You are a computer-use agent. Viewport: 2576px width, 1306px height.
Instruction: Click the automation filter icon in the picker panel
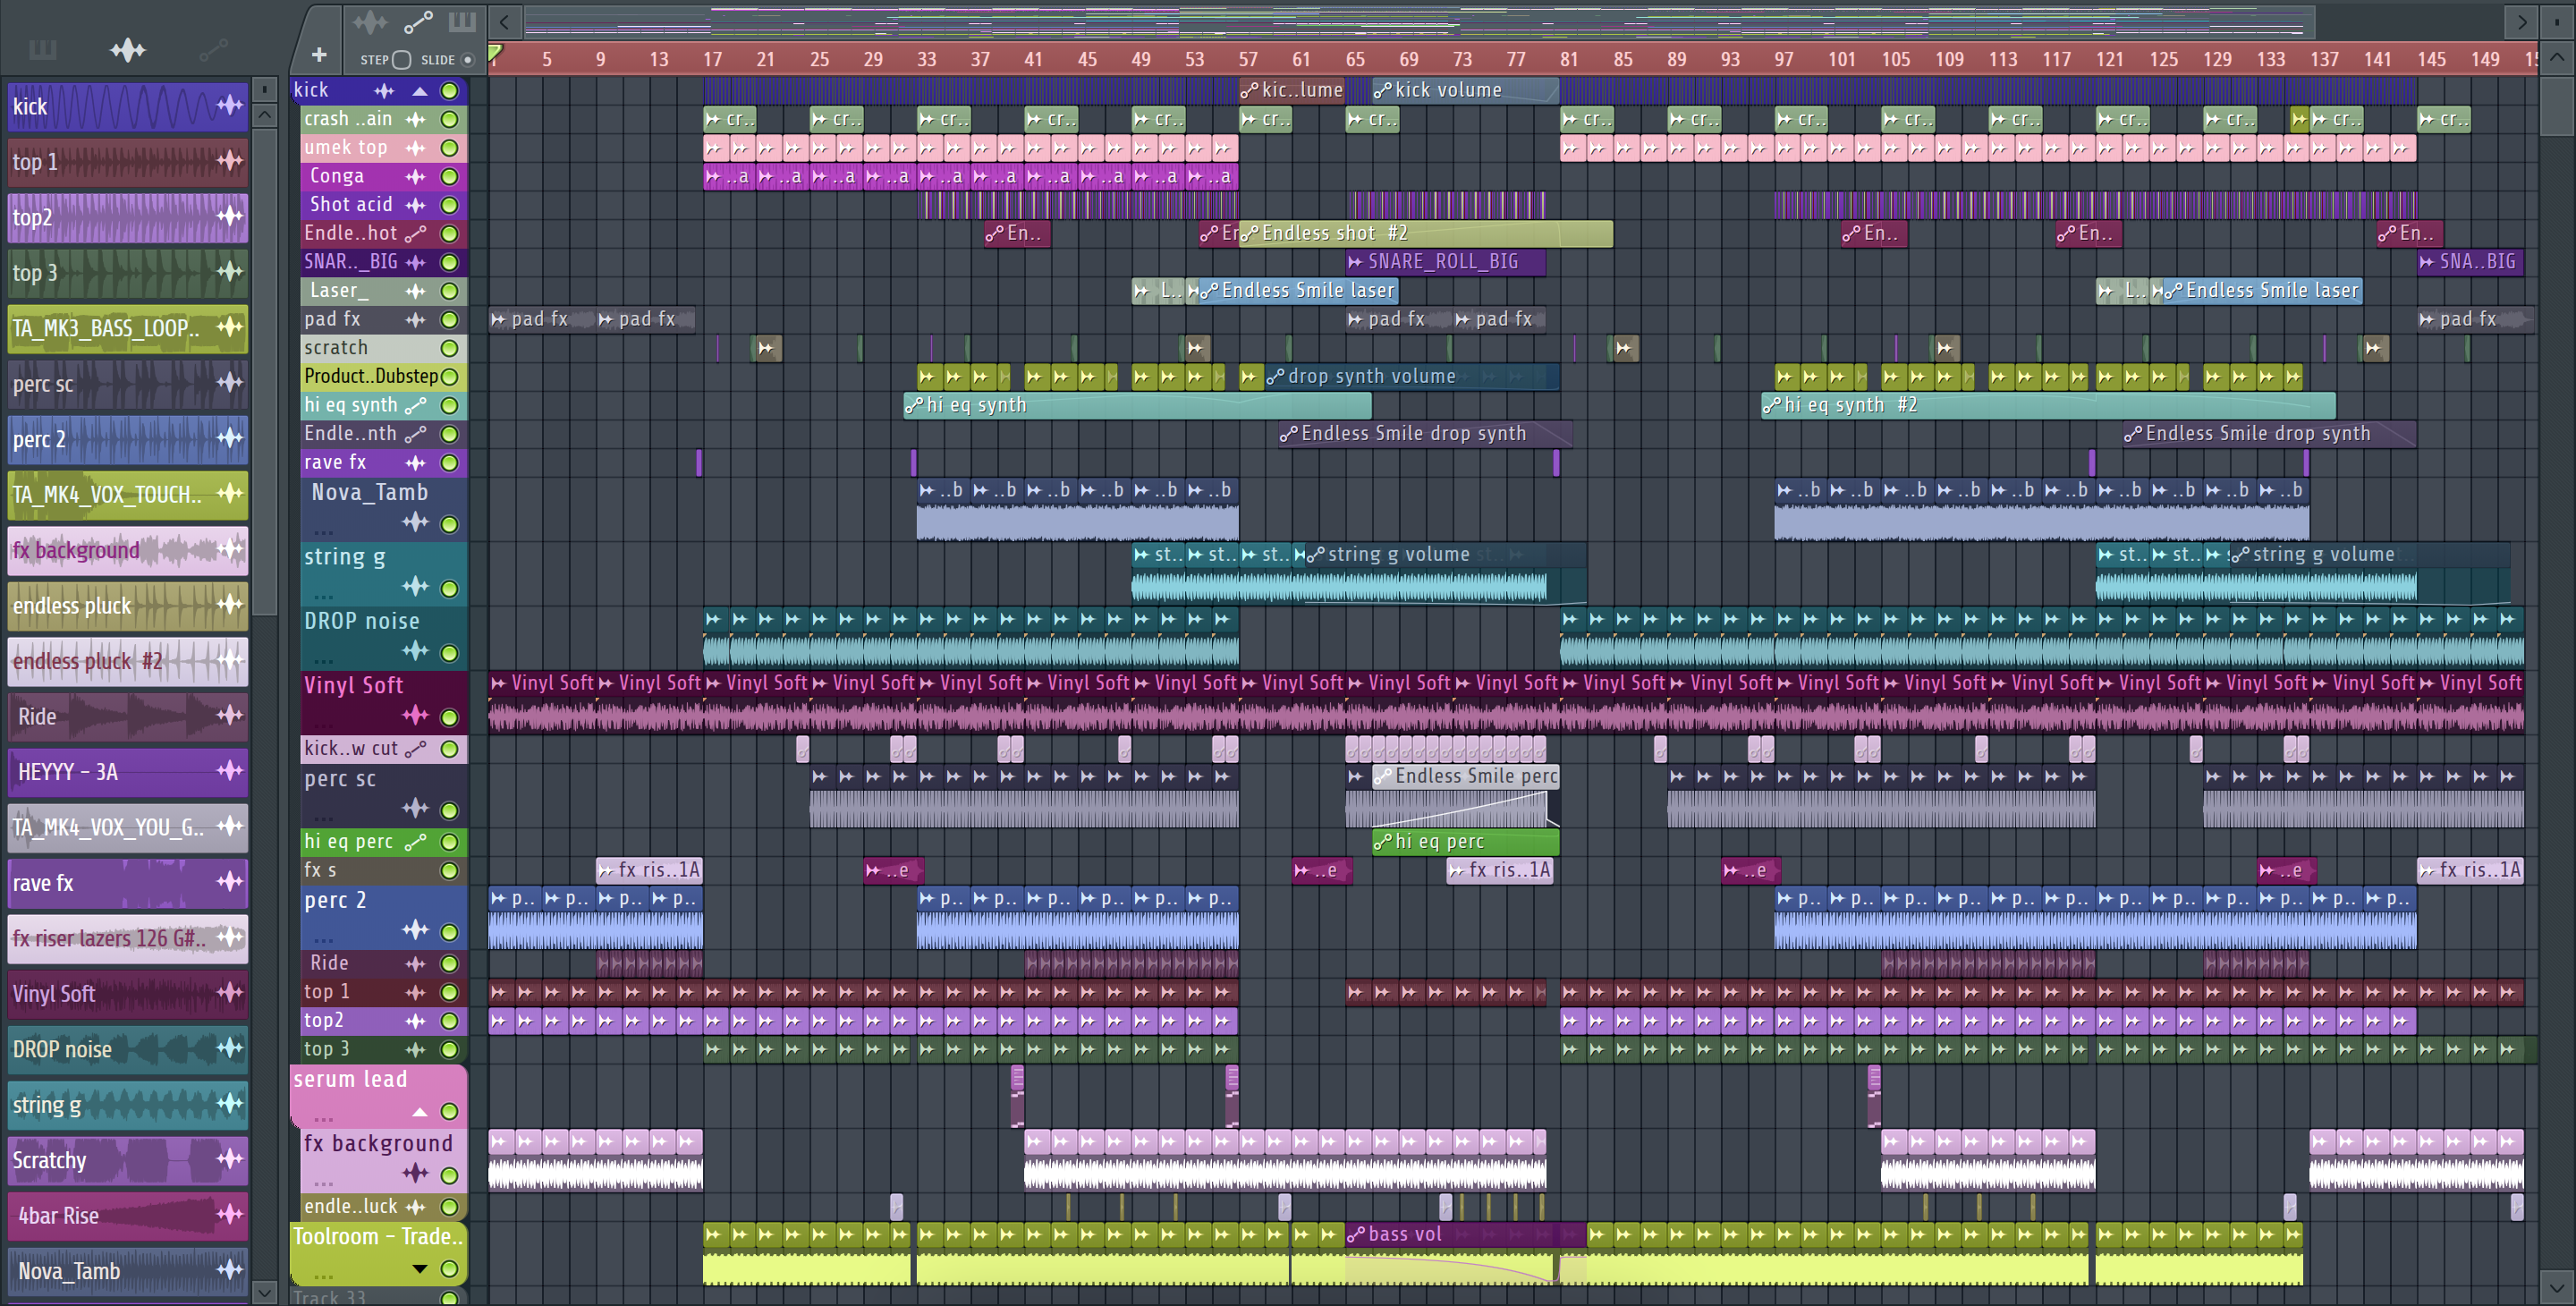coord(213,49)
